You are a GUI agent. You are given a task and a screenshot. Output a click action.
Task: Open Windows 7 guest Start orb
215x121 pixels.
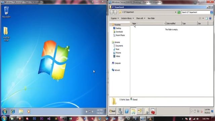point(4,112)
